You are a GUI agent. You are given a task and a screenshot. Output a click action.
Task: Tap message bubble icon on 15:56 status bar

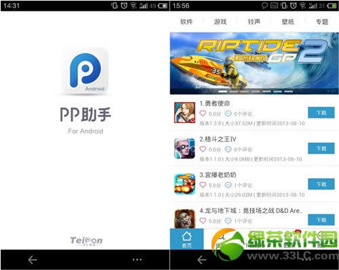pyautogui.click(x=264, y=5)
